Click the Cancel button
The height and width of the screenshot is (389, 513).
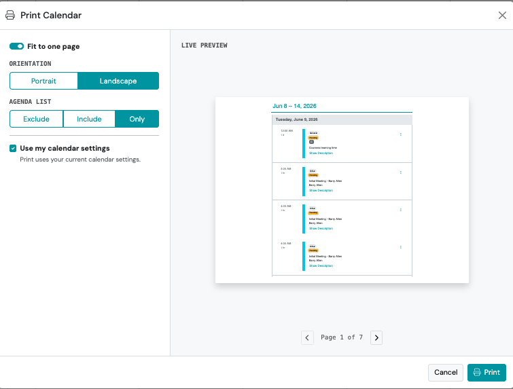pyautogui.click(x=446, y=372)
